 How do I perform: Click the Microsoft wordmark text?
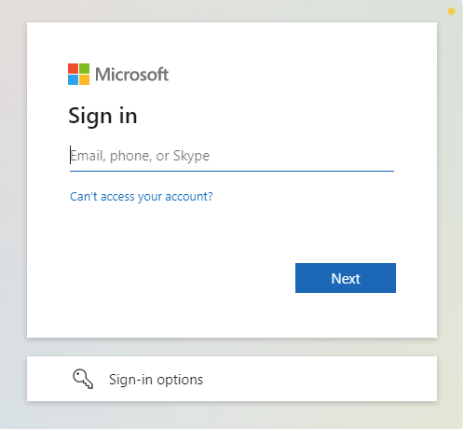[x=131, y=75]
